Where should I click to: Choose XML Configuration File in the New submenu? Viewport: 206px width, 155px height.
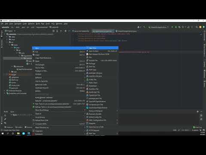[x=102, y=120]
